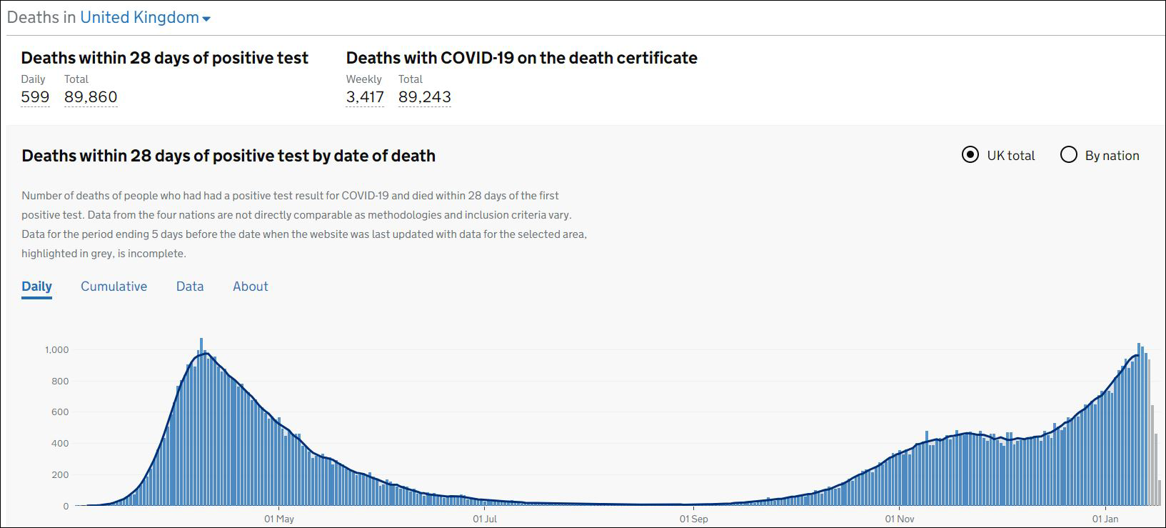The image size is (1166, 528).
Task: Click the 01 Jan axis label
Action: click(1105, 519)
